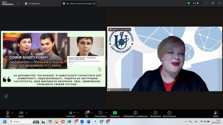Image resolution: width=223 pixels, height=125 pixels.
Task: Open the Чат chat panel
Action: [x=87, y=113]
